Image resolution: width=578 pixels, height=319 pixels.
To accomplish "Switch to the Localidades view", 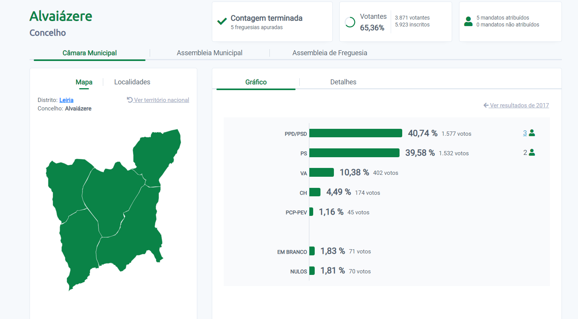I will (132, 82).
